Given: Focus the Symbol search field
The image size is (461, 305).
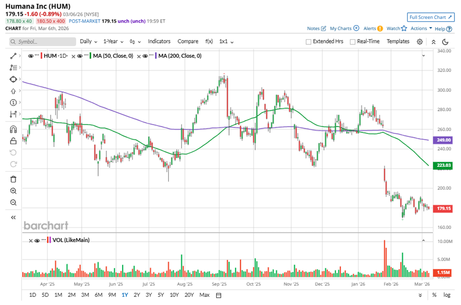Looking at the screenshot, I should (x=42, y=42).
